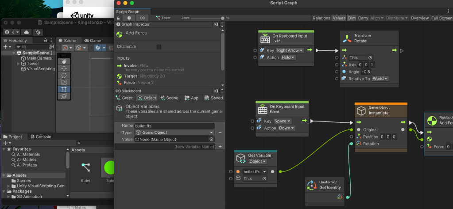453x209 pixels.
Task: Click the Move tool in Scene toolbar
Action: click(x=64, y=68)
